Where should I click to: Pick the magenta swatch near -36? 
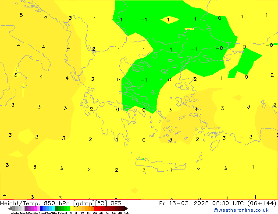tap(35, 208)
